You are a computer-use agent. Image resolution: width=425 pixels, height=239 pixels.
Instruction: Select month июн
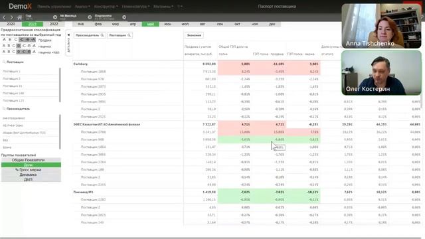168,24
